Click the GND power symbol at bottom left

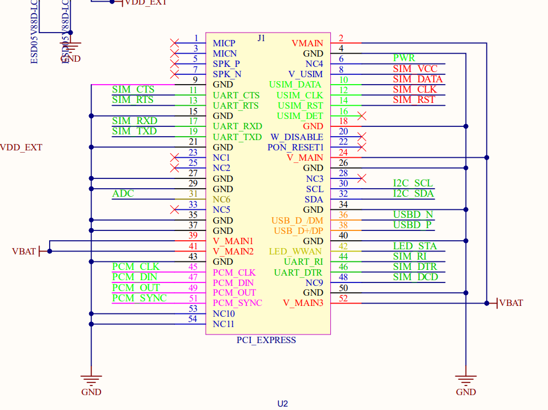click(x=91, y=380)
